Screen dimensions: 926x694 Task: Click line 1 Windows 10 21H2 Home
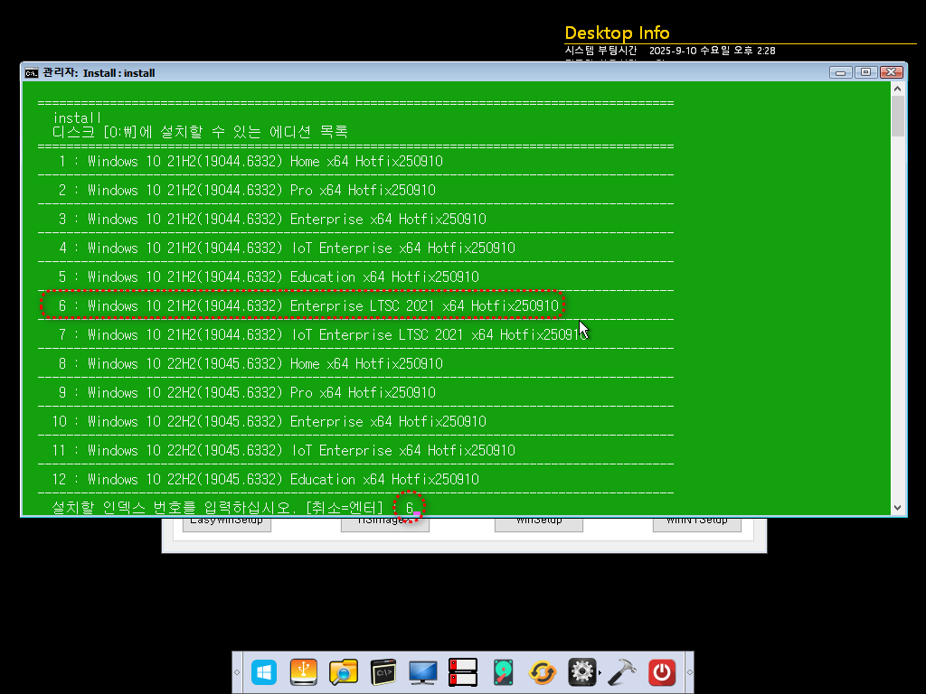pyautogui.click(x=250, y=161)
